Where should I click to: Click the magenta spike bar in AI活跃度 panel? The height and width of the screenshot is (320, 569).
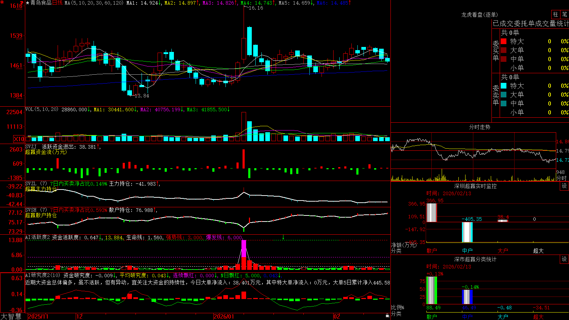pyautogui.click(x=244, y=249)
